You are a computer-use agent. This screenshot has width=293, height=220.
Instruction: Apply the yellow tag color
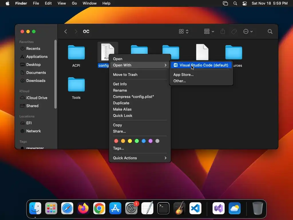(130, 141)
